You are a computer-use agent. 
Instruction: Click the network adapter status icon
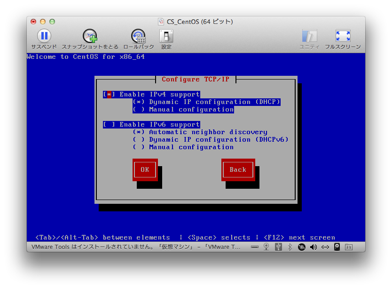click(x=325, y=247)
